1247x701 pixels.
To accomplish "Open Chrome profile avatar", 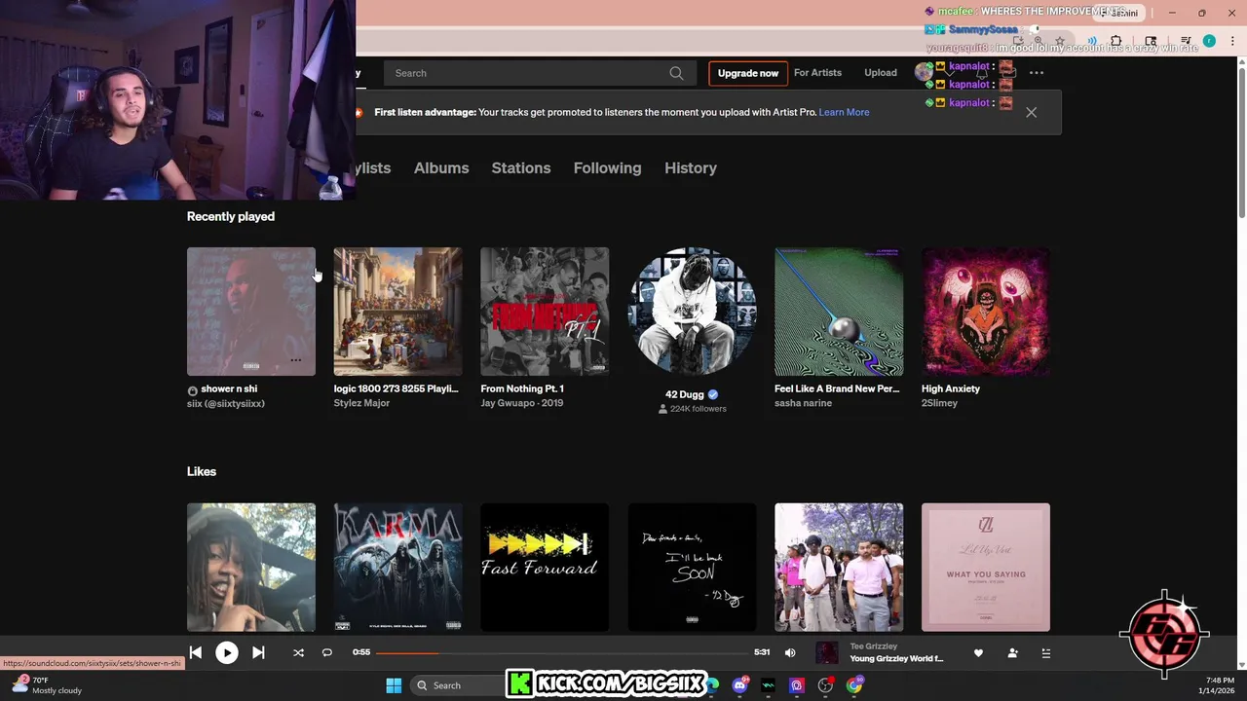I will tap(1209, 41).
